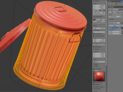Click the Strength slider in Lattice modifier
123x92 pixels.
coord(116,19)
